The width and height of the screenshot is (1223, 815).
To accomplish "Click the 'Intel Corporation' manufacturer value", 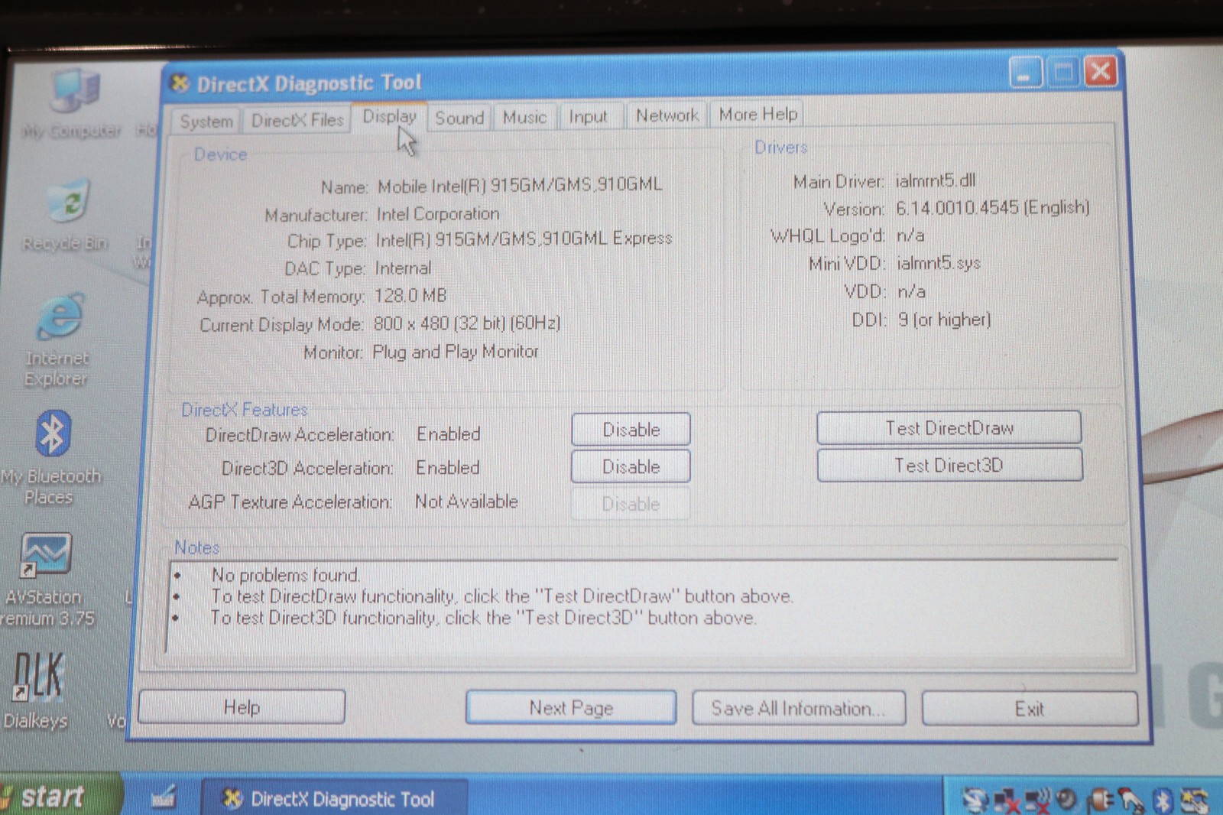I will coord(437,214).
